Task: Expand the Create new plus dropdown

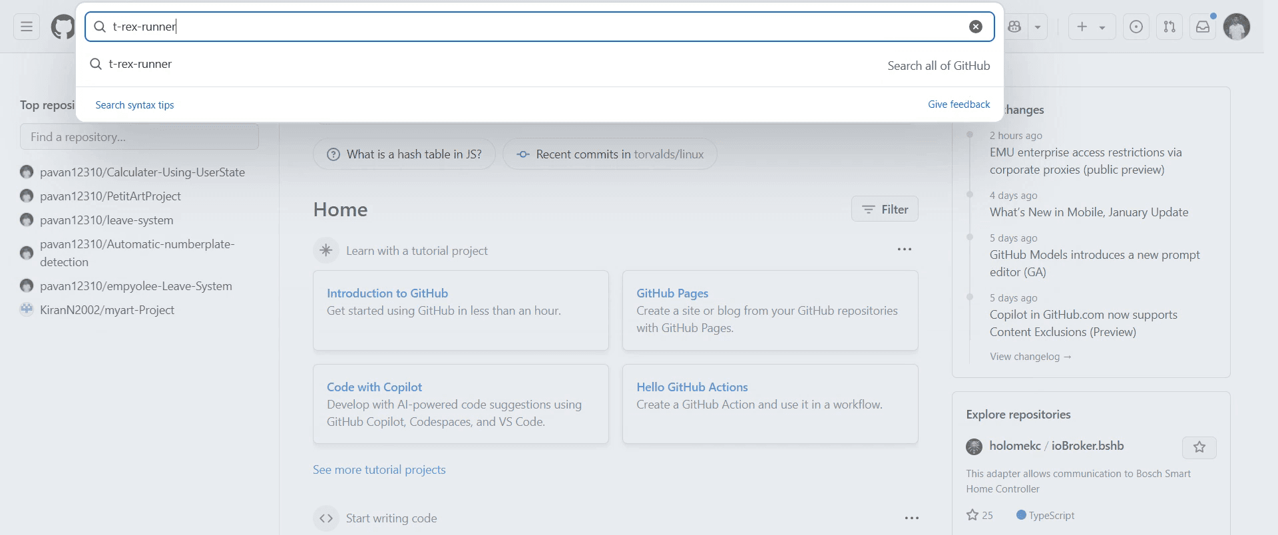Action: [x=1092, y=27]
